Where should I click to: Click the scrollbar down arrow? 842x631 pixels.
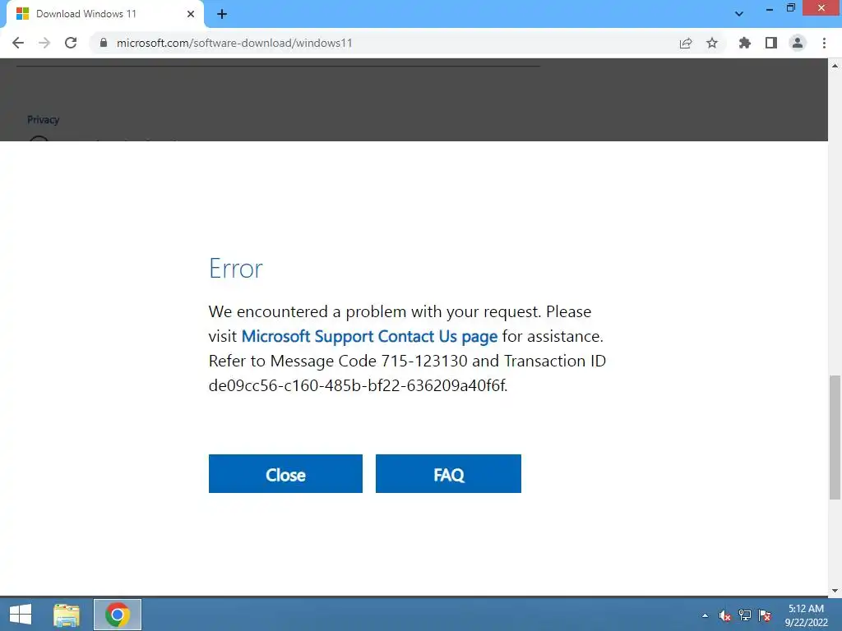(835, 591)
